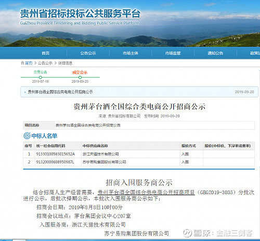Open the 贵州茅台酒全国综合类电商公开招商公示 list entry
The width and height of the screenshot is (260, 241).
click(60, 92)
